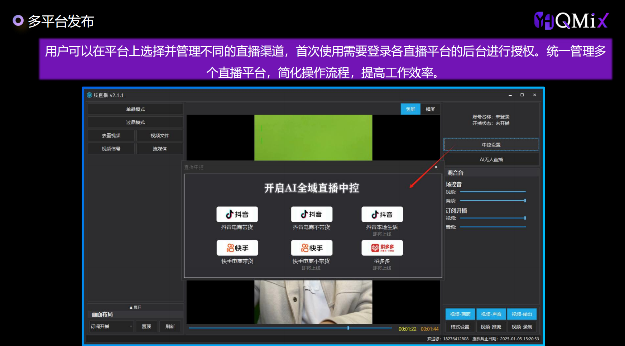Switch to 视频-画面 tab
This screenshot has width=625, height=346.
pyautogui.click(x=460, y=314)
